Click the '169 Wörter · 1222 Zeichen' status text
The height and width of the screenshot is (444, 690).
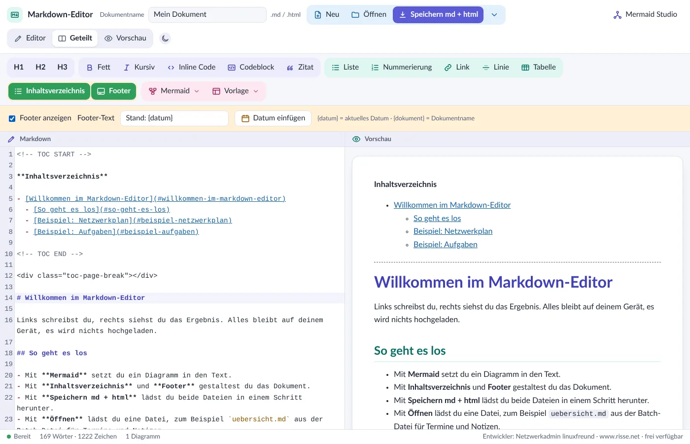coord(78,437)
